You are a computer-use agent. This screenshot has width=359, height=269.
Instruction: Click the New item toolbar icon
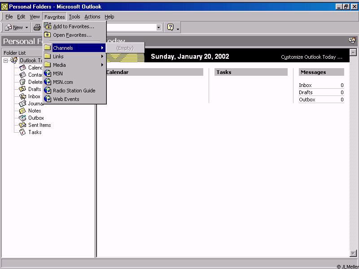(8, 28)
